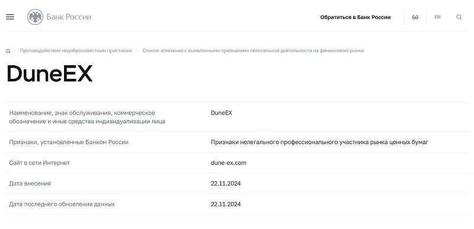Click the 'Признаки, установленные Банком России' label
The width and height of the screenshot is (474, 229).
click(69, 142)
